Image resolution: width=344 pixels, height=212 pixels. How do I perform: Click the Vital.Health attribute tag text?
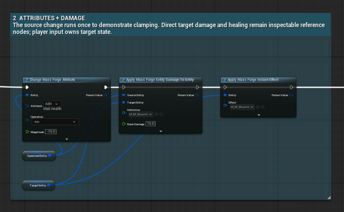tap(52, 108)
